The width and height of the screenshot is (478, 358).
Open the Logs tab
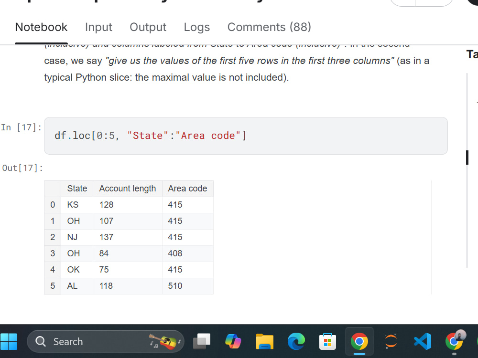pos(196,27)
